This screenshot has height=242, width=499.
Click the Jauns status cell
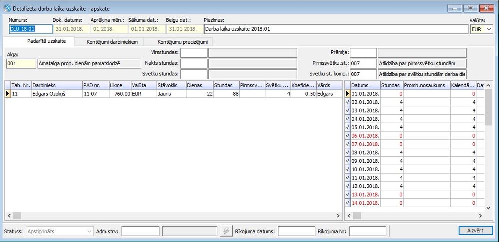pyautogui.click(x=171, y=94)
